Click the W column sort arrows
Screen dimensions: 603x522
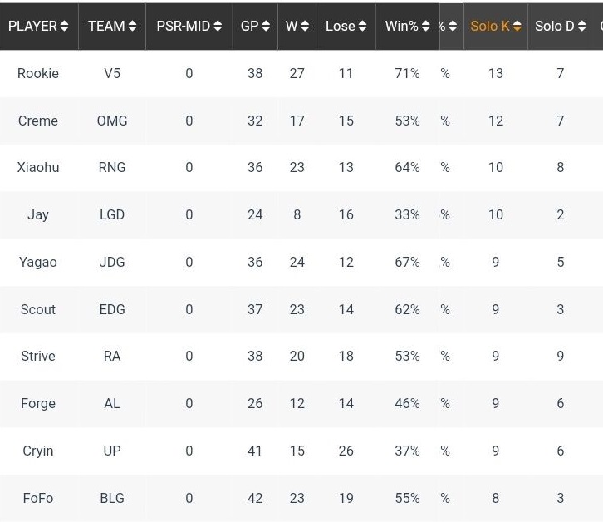(305, 27)
